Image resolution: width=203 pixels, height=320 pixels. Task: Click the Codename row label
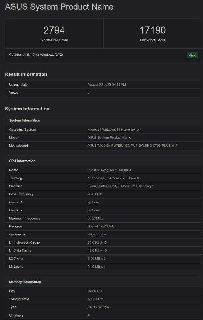pos(17,234)
